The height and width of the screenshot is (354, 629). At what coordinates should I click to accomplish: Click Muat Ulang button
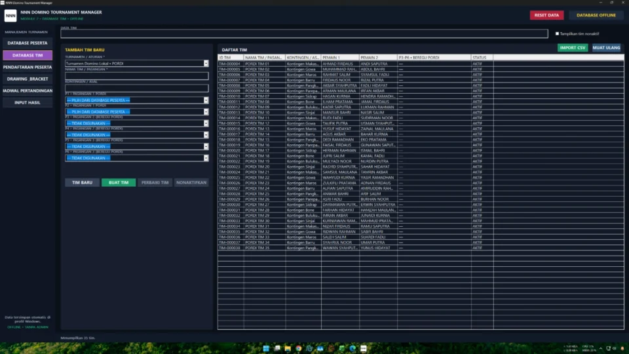click(x=606, y=48)
